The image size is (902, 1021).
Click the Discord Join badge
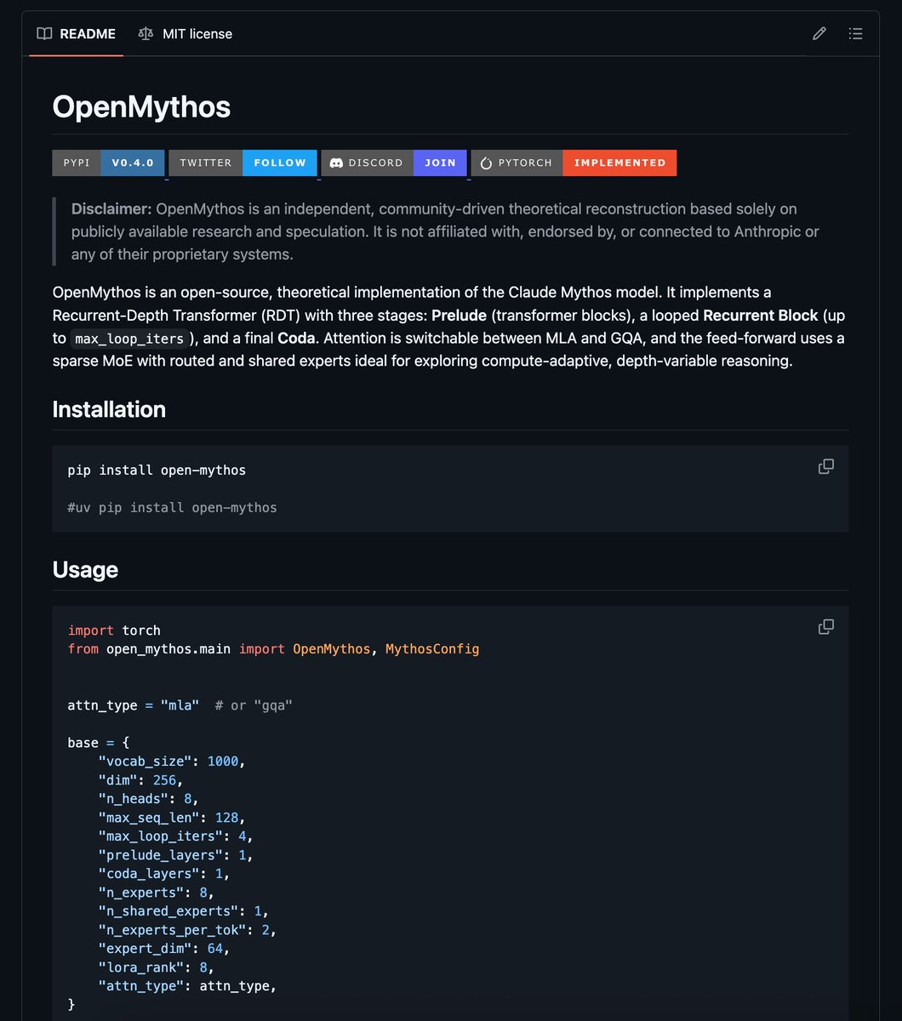click(x=394, y=163)
